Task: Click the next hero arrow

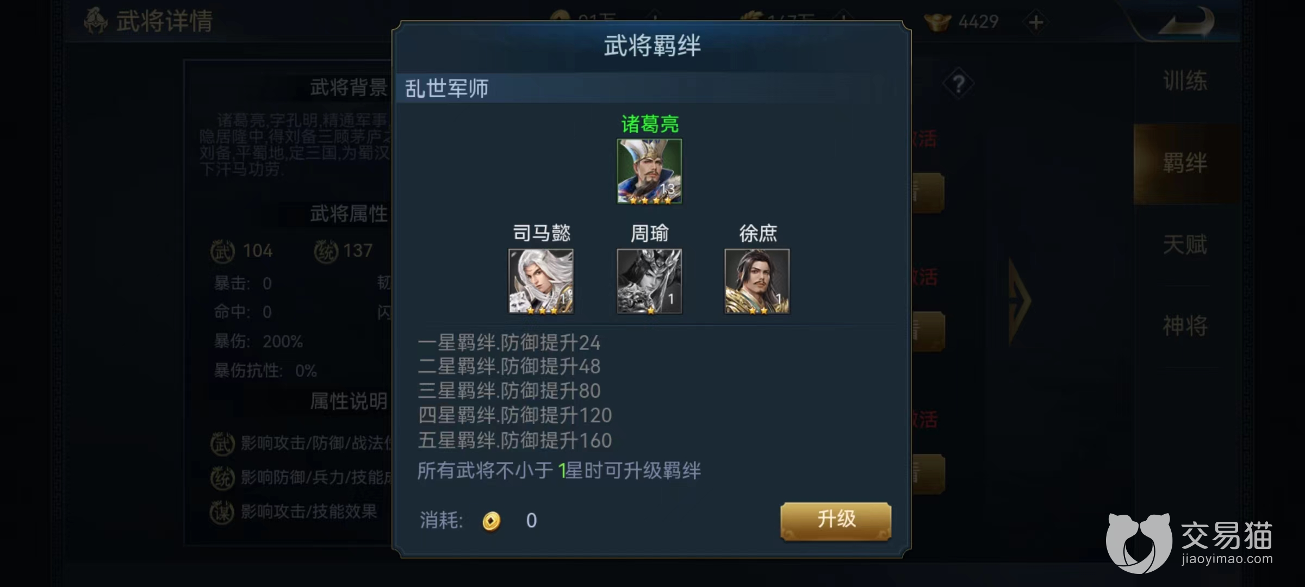Action: coord(1020,301)
